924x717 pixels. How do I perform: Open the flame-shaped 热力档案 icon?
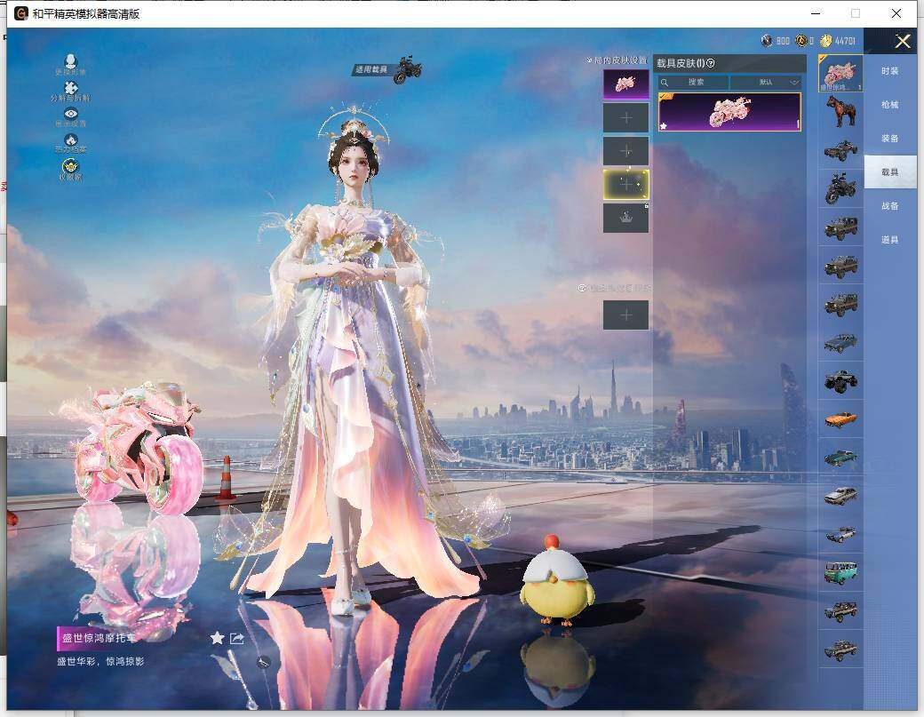[x=71, y=139]
